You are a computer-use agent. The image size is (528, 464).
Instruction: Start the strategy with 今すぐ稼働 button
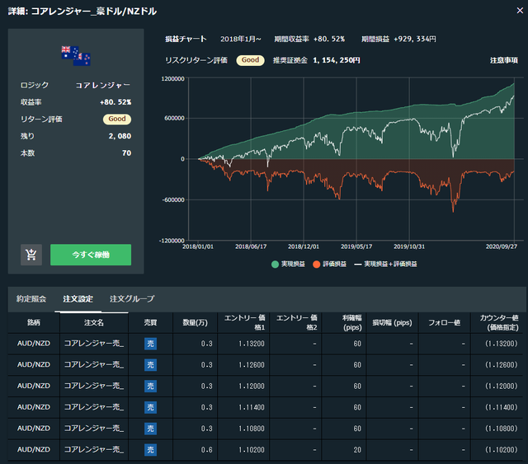tap(91, 255)
